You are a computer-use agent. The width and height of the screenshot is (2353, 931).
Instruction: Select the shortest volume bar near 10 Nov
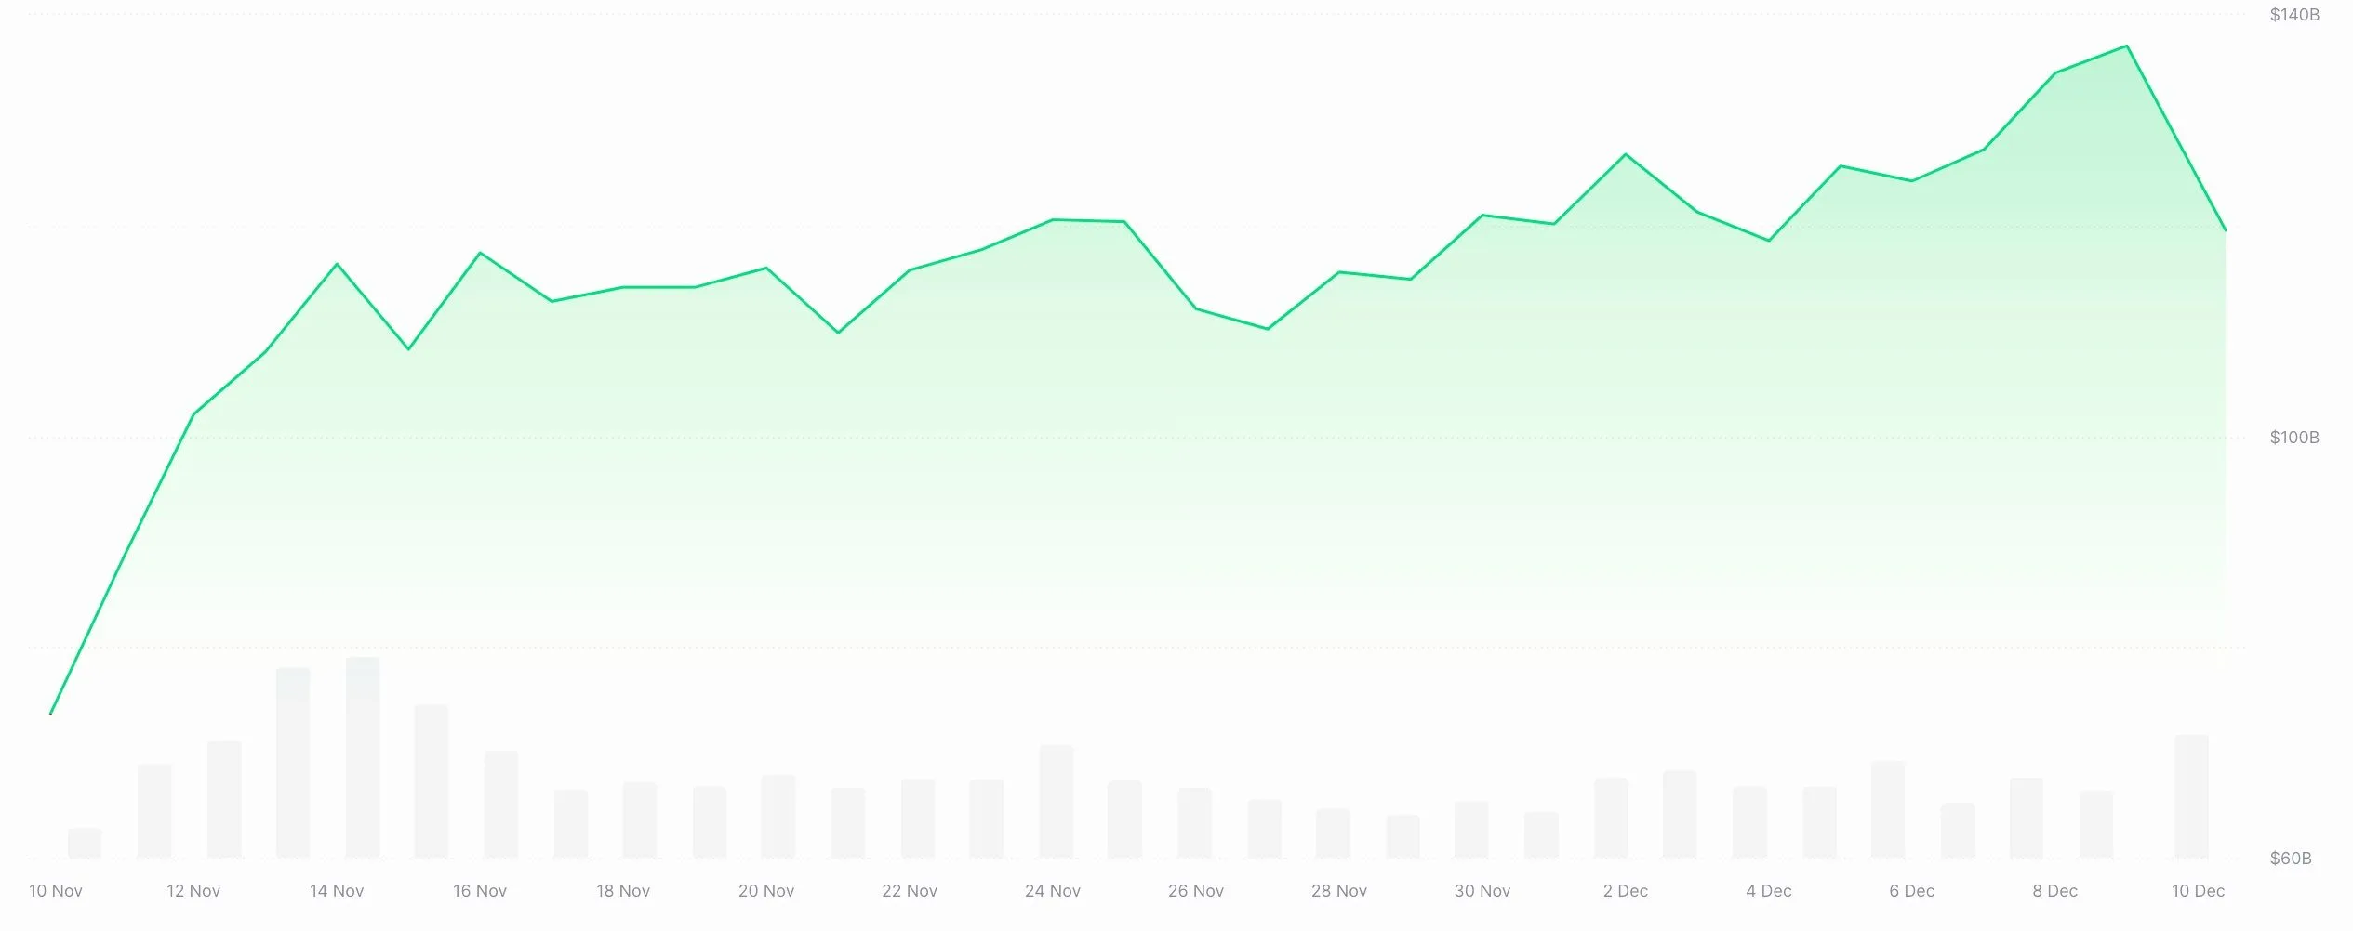click(85, 843)
